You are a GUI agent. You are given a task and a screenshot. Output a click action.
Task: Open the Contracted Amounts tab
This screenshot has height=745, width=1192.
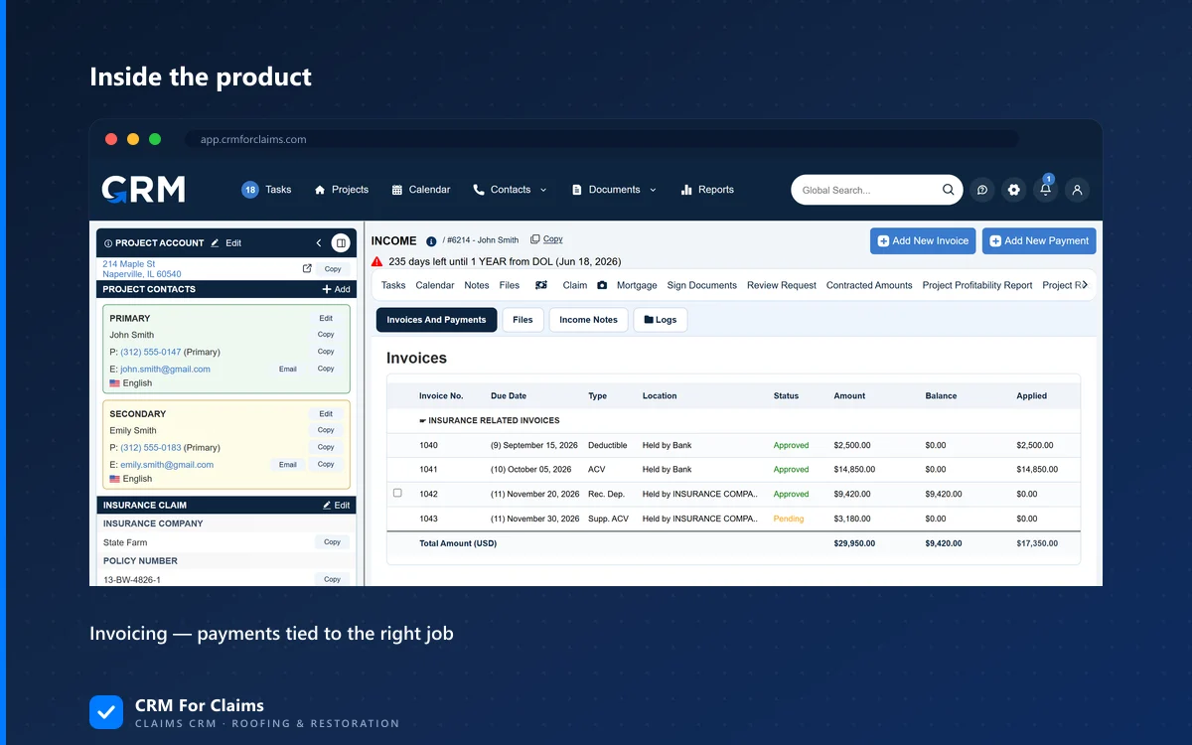869,285
